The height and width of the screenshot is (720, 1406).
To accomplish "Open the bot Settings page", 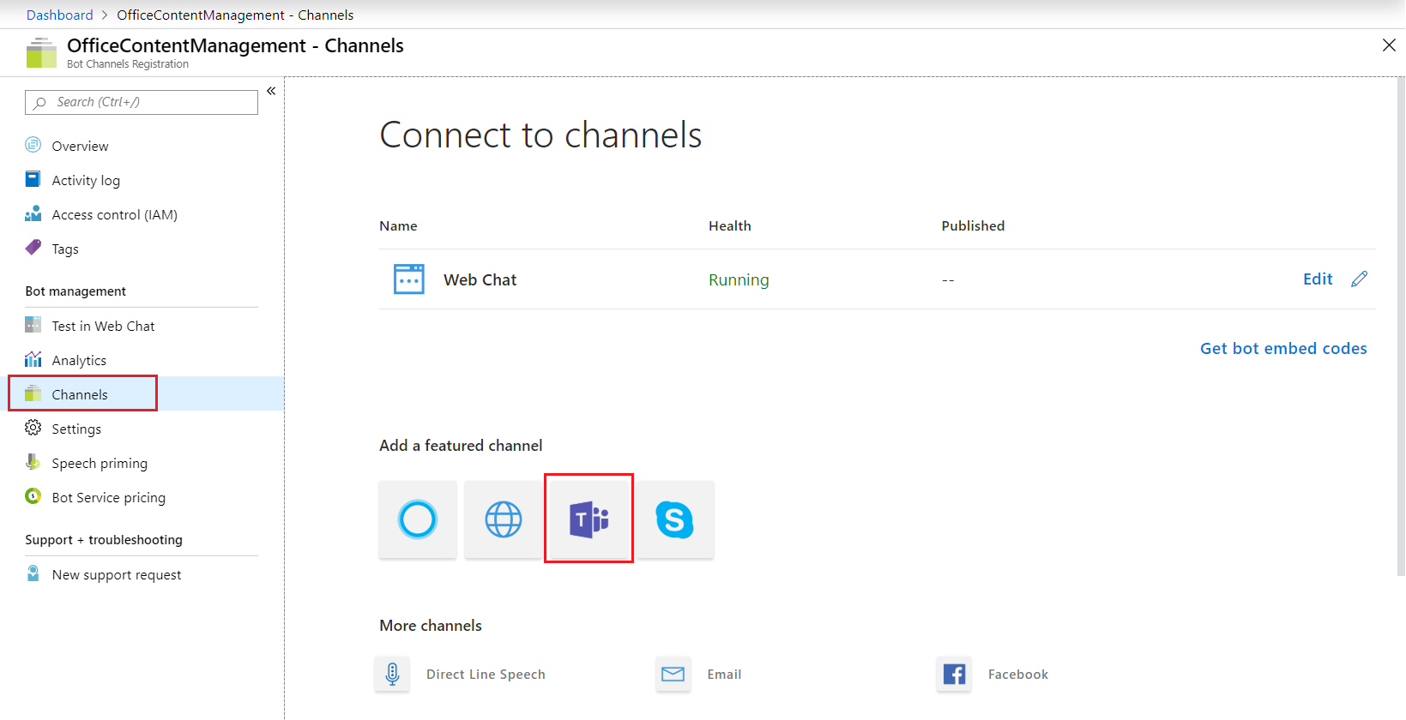I will click(x=76, y=429).
